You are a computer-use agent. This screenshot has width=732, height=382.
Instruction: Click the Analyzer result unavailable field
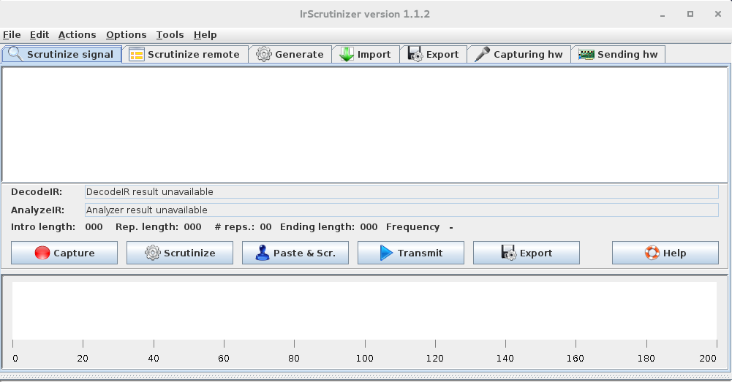coord(401,210)
